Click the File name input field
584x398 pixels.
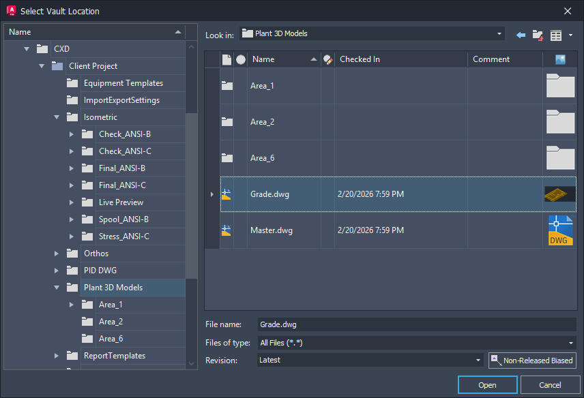(x=417, y=324)
